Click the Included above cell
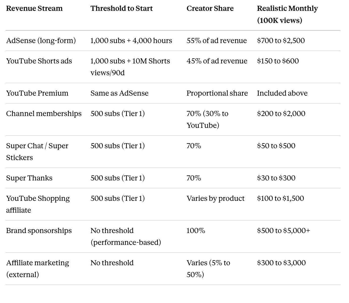Viewport: 349px width, 303px height. point(282,93)
